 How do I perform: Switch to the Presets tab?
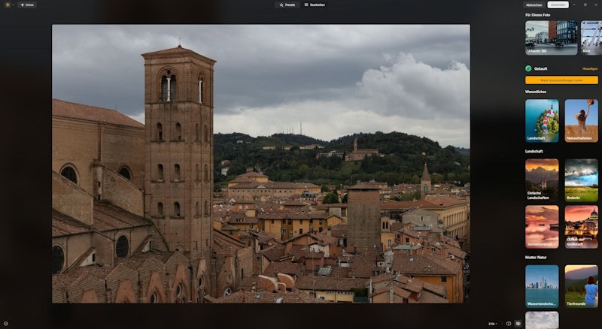coord(287,5)
